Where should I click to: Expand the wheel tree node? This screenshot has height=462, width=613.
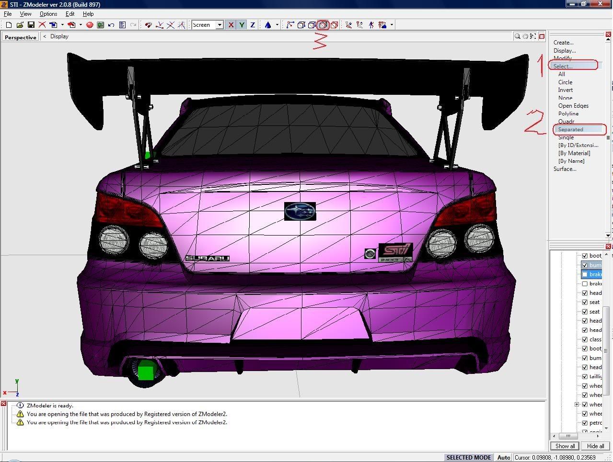coord(577,405)
